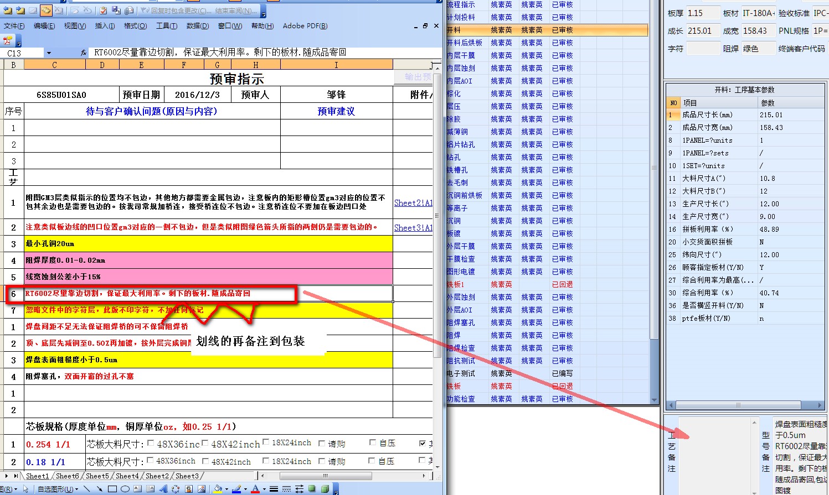Follow the Sheet2!A1 hyperlink
Viewport: 829px width, 495px height.
pyautogui.click(x=413, y=203)
